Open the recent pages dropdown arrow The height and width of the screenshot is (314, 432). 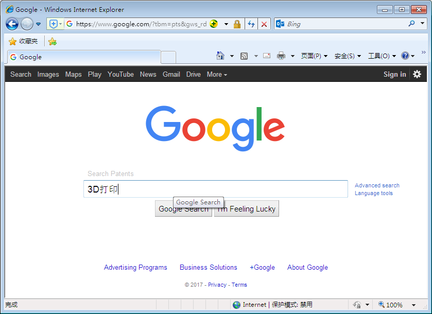click(39, 24)
